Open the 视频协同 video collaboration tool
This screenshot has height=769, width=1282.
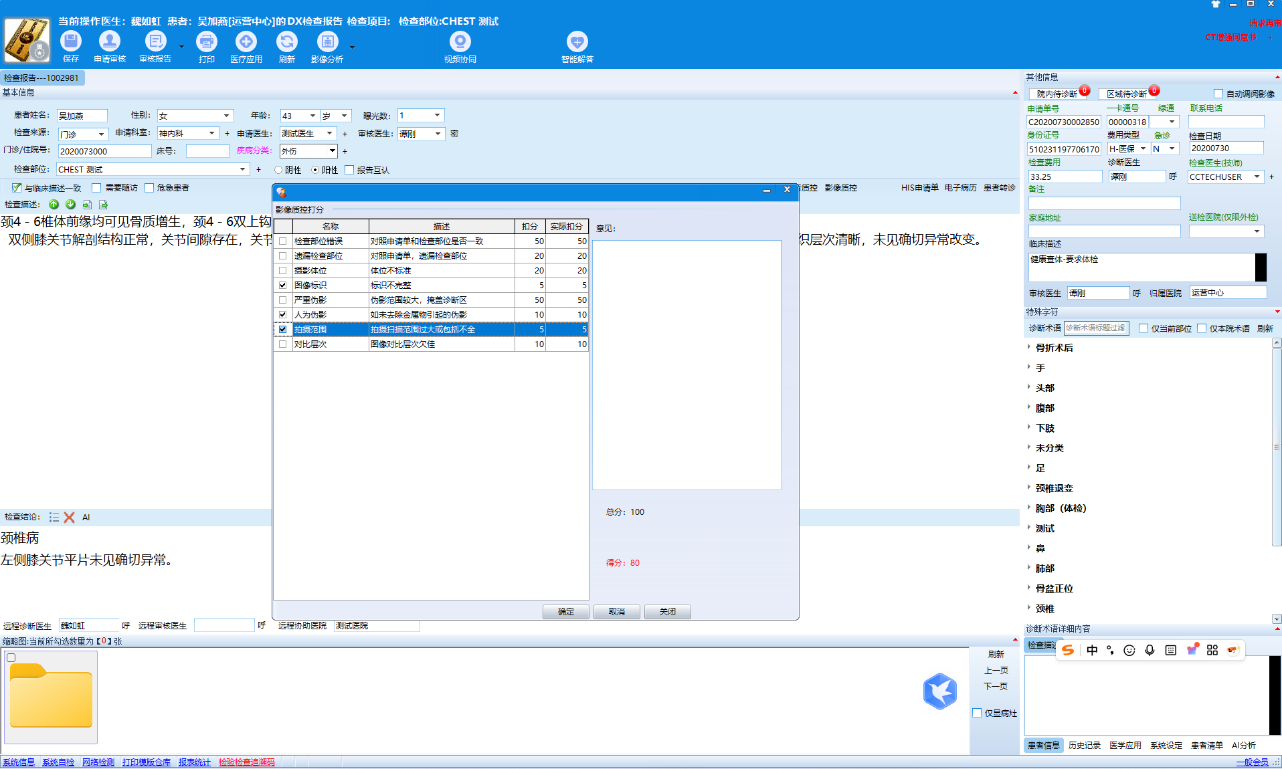pyautogui.click(x=460, y=42)
